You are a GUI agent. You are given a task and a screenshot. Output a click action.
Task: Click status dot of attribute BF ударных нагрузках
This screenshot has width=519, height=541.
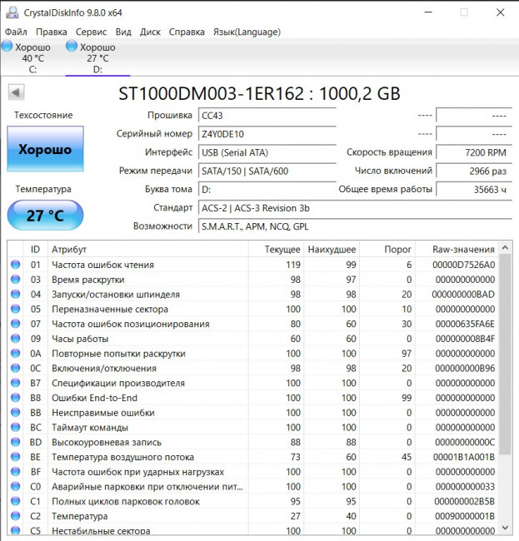(x=15, y=472)
